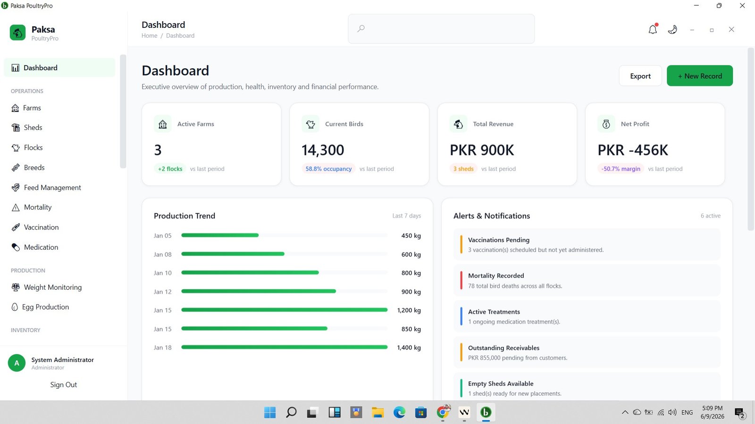The width and height of the screenshot is (755, 424).
Task: Open the Mortality Recorded alert
Action: 587,280
